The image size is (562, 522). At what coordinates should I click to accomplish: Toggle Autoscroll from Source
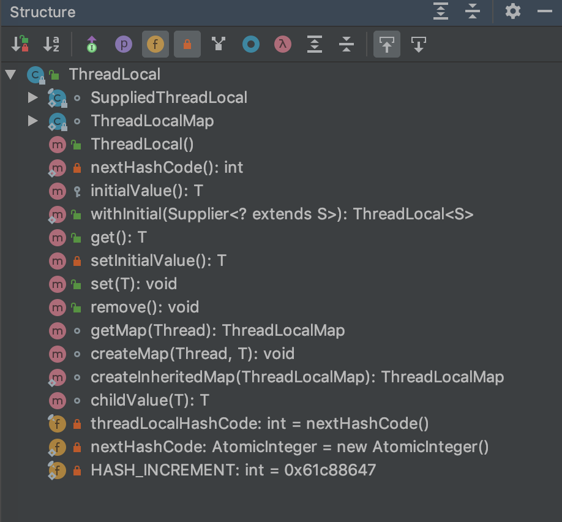click(x=419, y=44)
